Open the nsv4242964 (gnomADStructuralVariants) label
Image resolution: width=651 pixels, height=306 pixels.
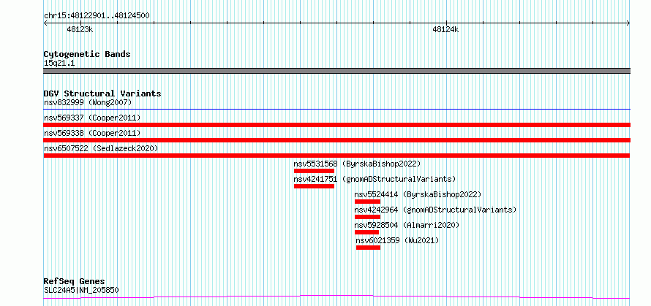coord(435,210)
